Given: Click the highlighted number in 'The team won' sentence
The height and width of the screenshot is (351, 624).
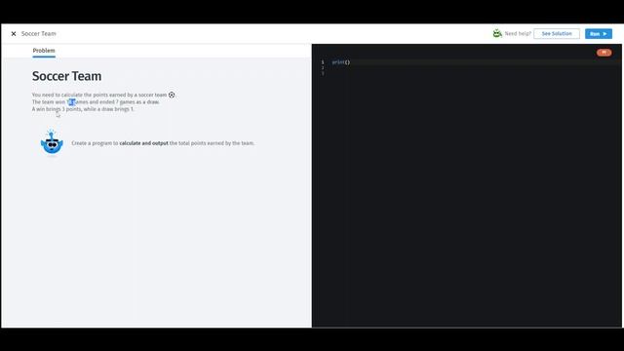Looking at the screenshot, I should 71,101.
